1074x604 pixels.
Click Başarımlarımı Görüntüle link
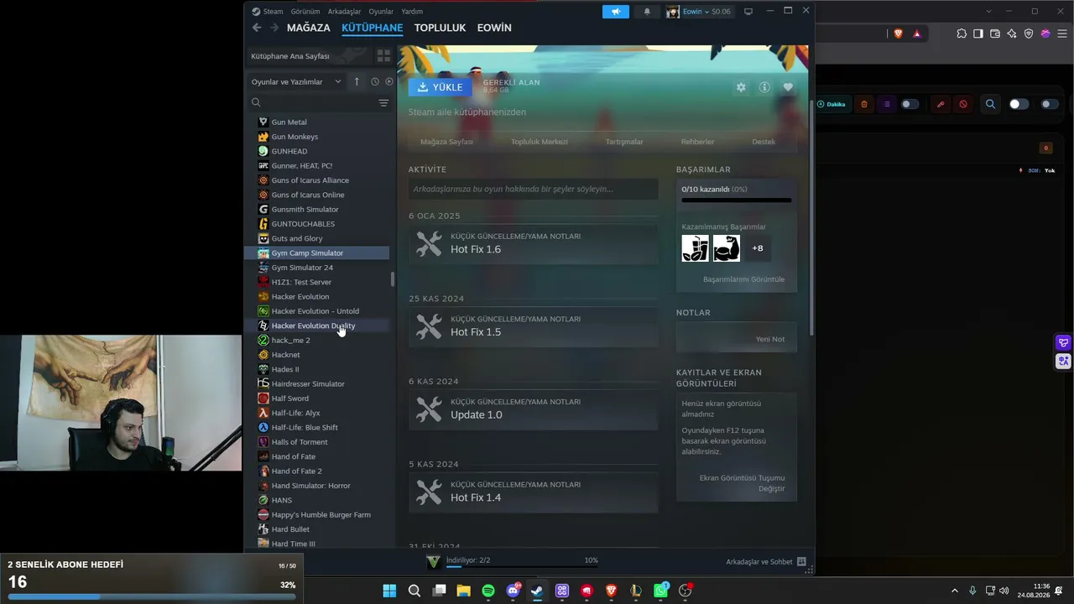[743, 279]
